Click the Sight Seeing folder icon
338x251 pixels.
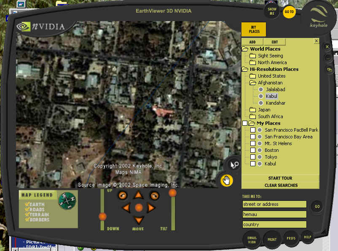coord(252,56)
